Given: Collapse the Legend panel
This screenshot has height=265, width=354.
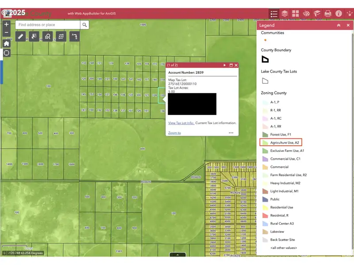Looking at the screenshot, I should click(x=339, y=26).
